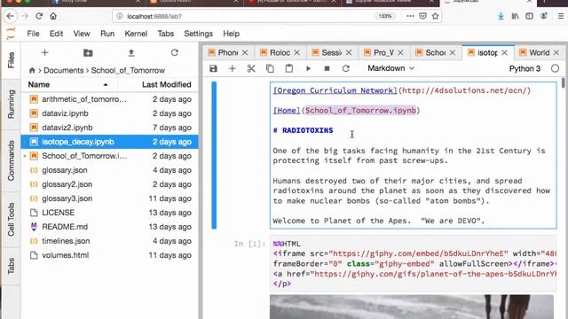Open the Firefox library icon
568x319 pixels.
click(x=515, y=16)
